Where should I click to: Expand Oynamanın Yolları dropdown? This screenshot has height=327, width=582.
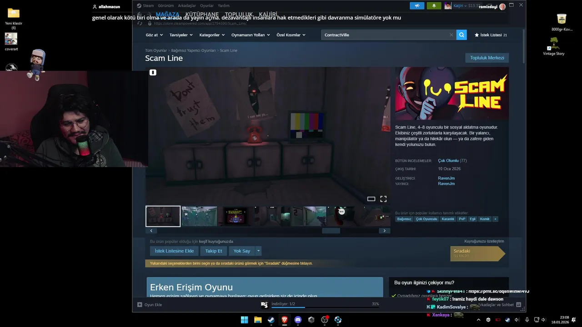point(251,35)
